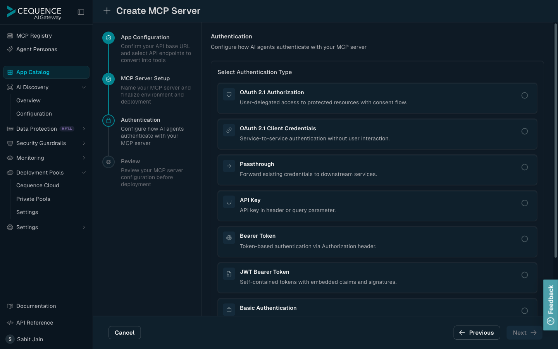Click the Monitoring eye icon
The height and width of the screenshot is (349, 558).
[x=10, y=158]
